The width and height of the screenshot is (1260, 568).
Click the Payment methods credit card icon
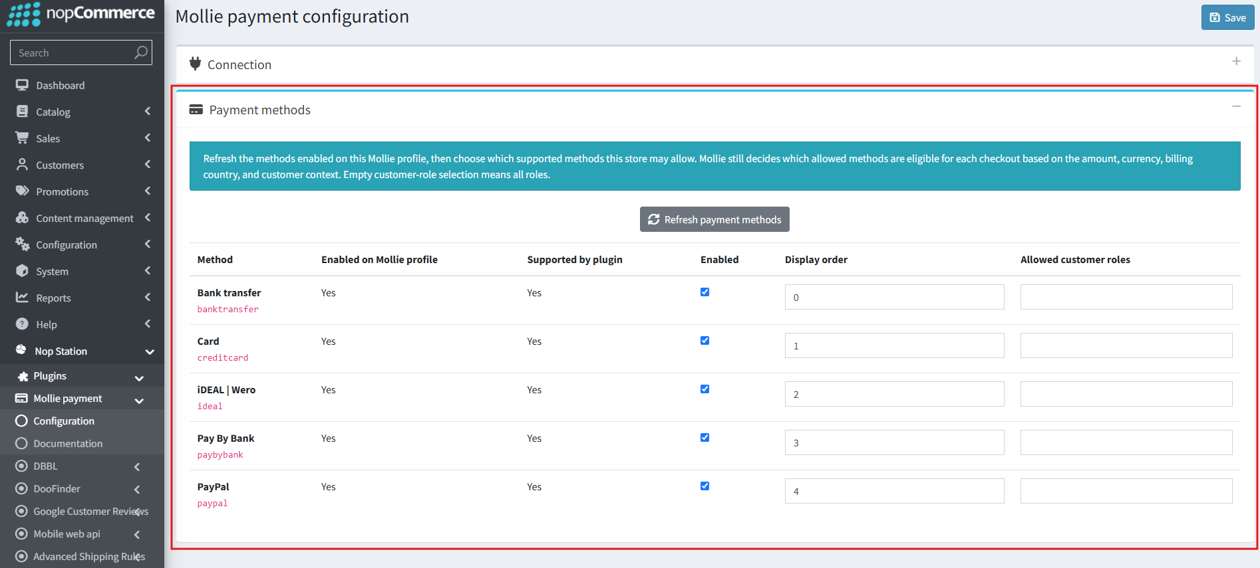pyautogui.click(x=196, y=110)
